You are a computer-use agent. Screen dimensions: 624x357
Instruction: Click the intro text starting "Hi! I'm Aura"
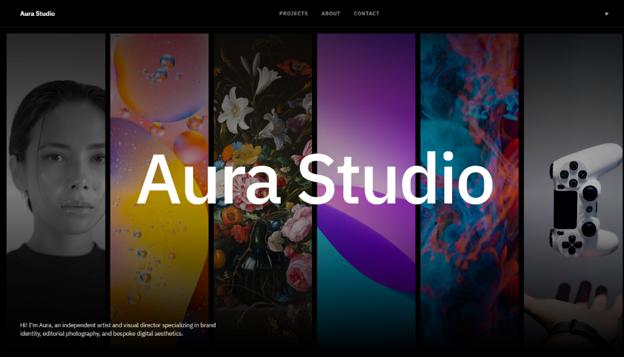118,329
